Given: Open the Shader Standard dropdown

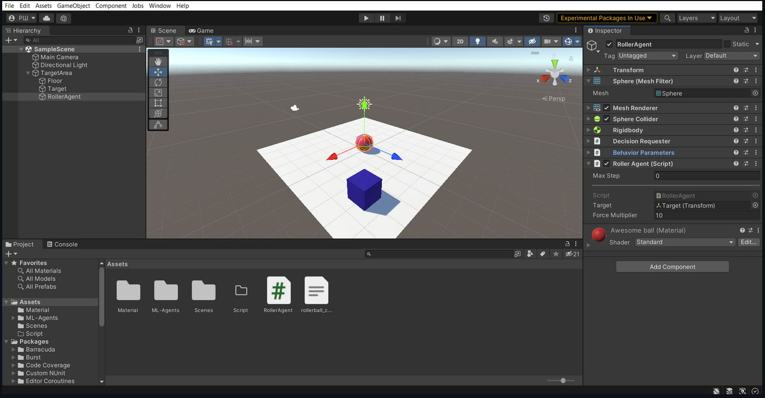Looking at the screenshot, I should pos(685,242).
